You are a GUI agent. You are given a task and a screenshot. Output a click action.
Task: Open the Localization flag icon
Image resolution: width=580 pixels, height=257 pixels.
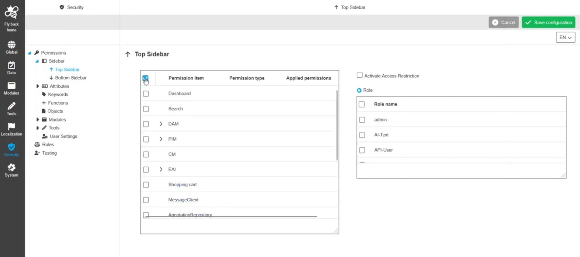click(11, 127)
